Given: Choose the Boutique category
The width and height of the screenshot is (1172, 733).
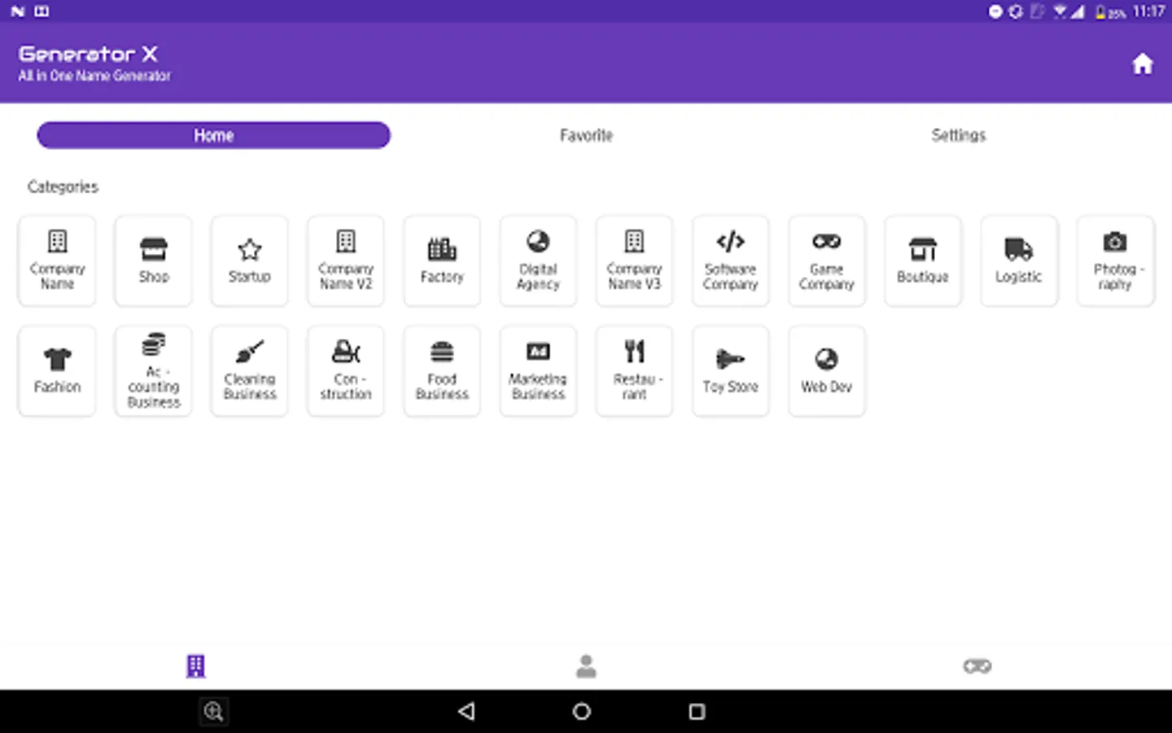Looking at the screenshot, I should click(x=922, y=261).
